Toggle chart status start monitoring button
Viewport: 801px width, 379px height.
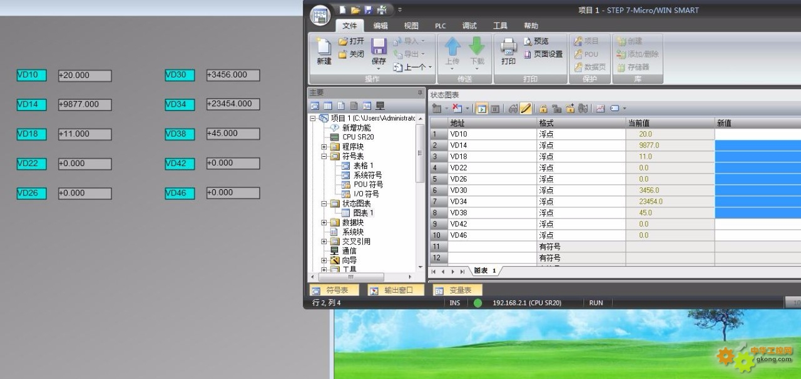coord(481,109)
